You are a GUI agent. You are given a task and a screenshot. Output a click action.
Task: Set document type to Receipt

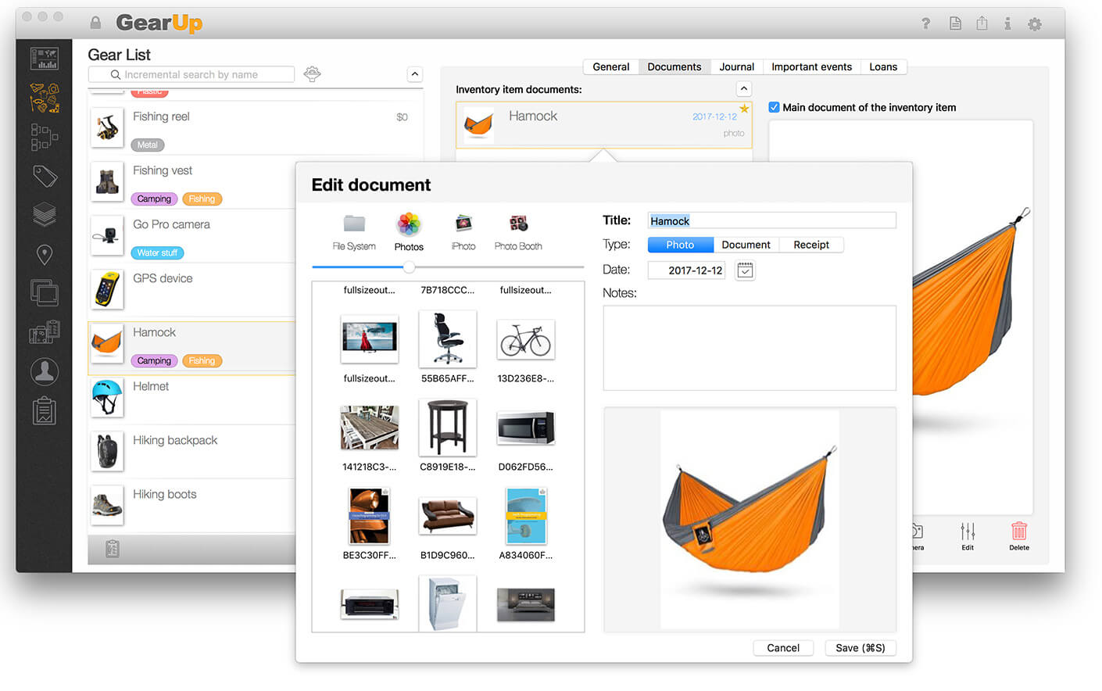tap(810, 245)
